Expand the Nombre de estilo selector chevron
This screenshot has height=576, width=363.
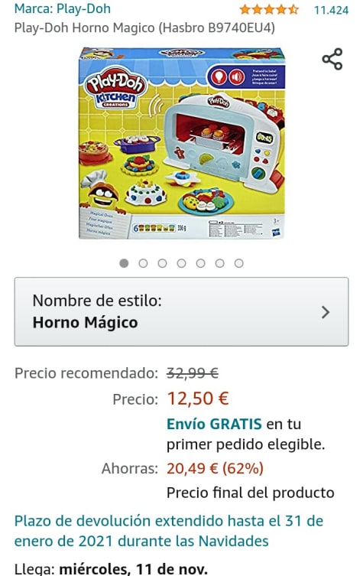coord(326,312)
